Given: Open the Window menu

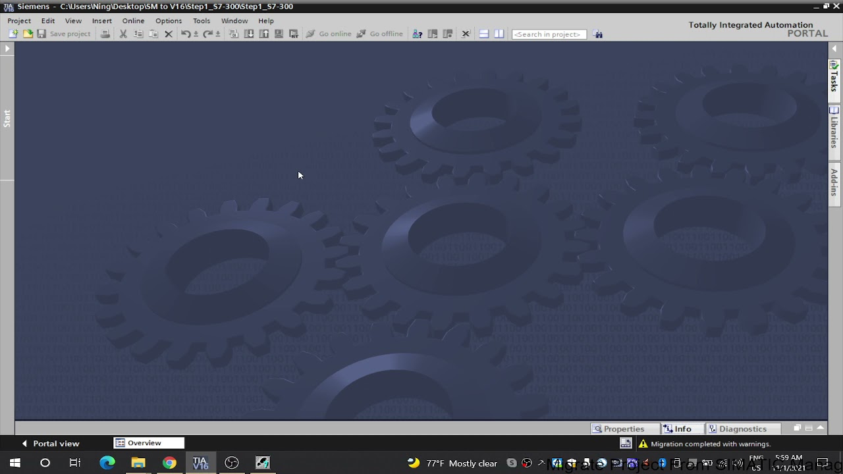Looking at the screenshot, I should coord(234,20).
